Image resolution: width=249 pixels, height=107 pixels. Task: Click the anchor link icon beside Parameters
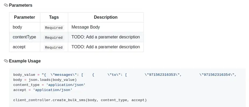[6, 5]
